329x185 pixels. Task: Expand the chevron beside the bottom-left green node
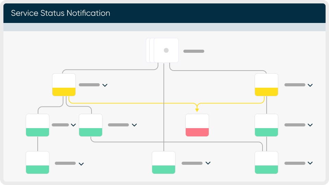pos(81,164)
